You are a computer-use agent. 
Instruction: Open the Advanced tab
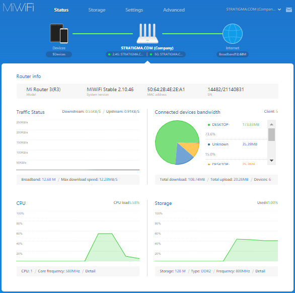pos(174,10)
